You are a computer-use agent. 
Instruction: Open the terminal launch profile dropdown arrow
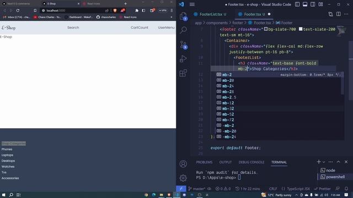click(x=324, y=162)
